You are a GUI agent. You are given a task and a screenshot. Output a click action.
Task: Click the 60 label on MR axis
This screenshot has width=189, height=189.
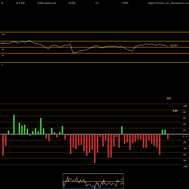pyautogui.click(x=184, y=118)
